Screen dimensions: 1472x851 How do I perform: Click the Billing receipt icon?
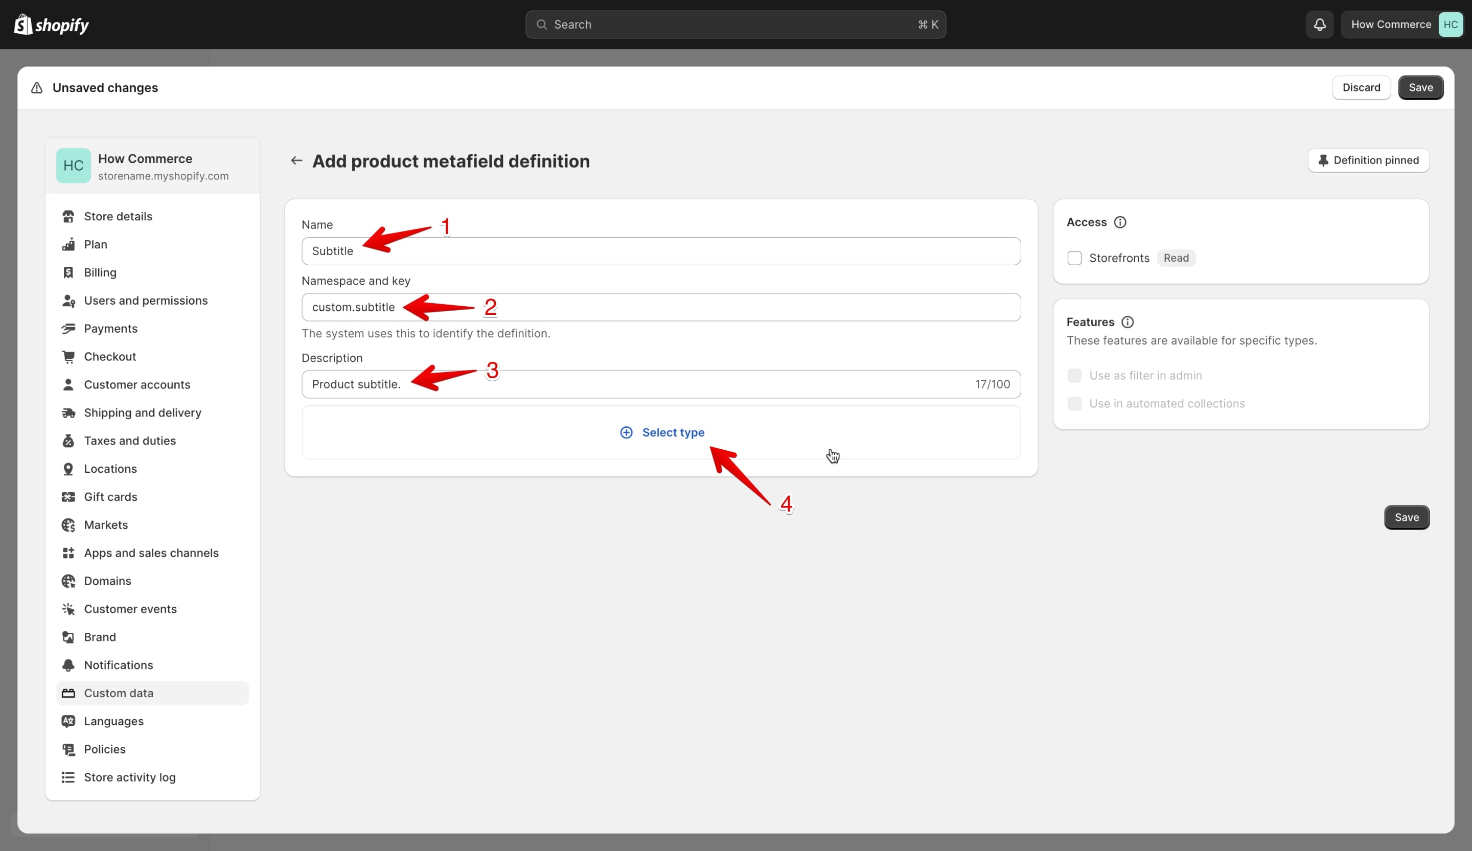(x=68, y=273)
